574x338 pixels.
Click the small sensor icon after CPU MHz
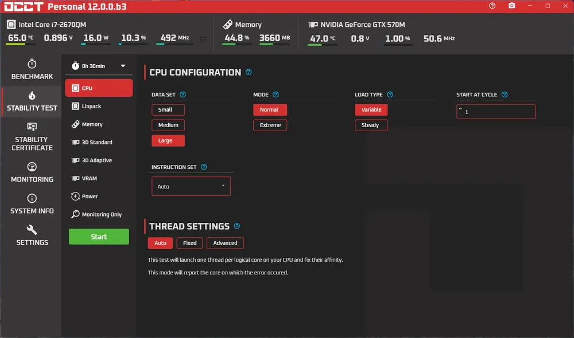click(203, 39)
